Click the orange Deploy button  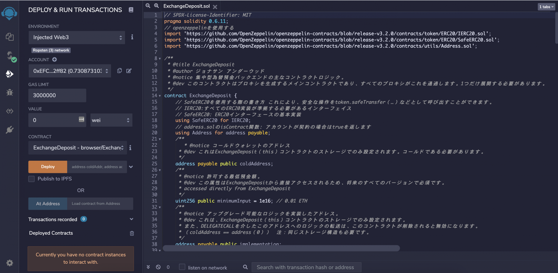click(48, 167)
